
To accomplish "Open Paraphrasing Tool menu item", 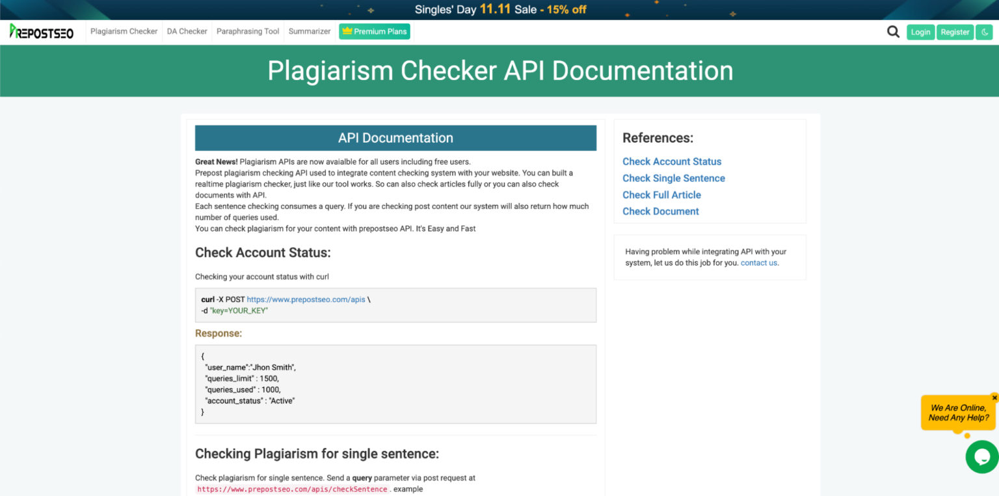I will pyautogui.click(x=248, y=31).
